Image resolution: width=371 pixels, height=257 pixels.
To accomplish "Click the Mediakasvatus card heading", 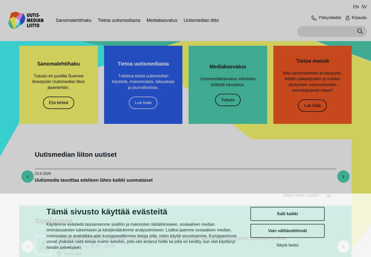I will pyautogui.click(x=228, y=67).
